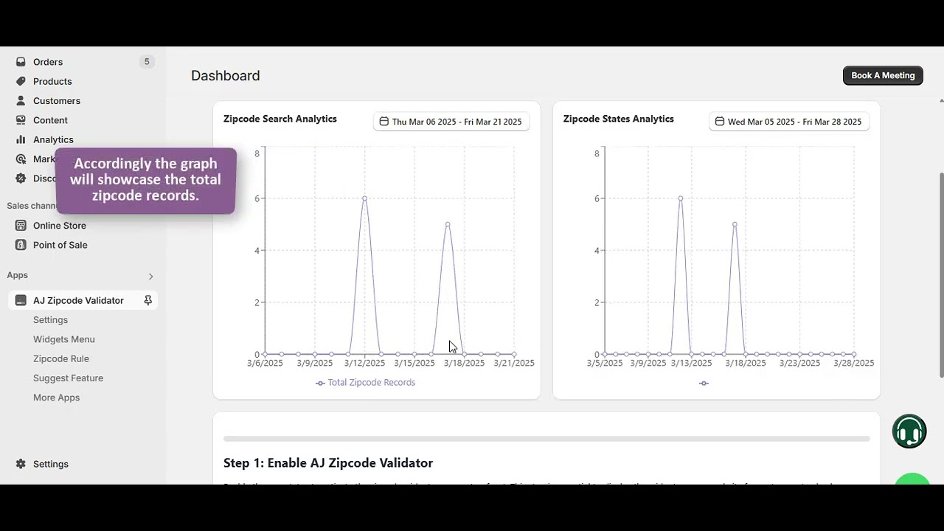Click the Point of Sale icon
944x531 pixels.
pos(21,245)
